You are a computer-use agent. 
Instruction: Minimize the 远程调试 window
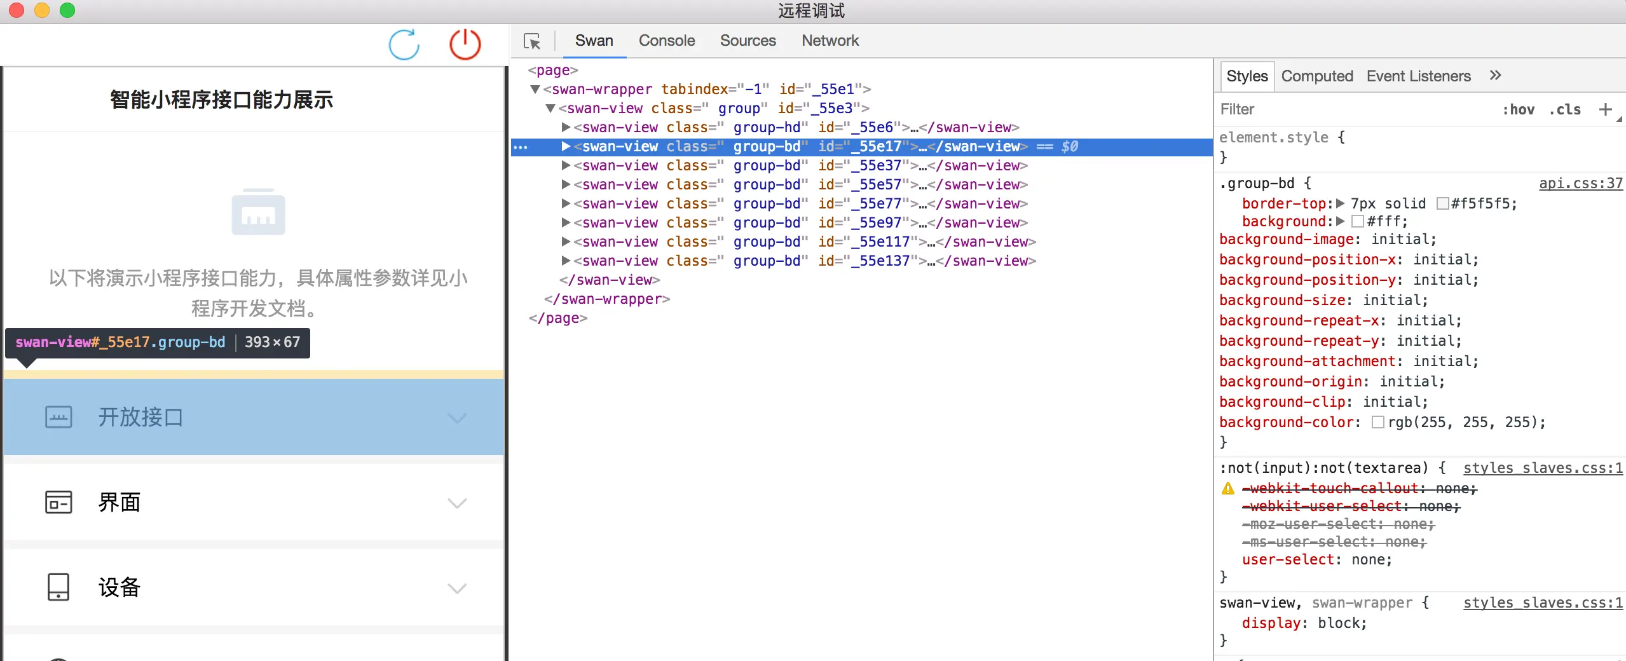tap(42, 11)
